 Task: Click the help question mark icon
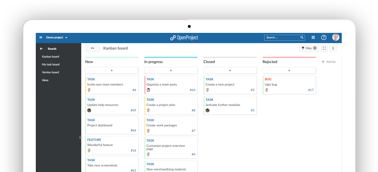coord(324,37)
